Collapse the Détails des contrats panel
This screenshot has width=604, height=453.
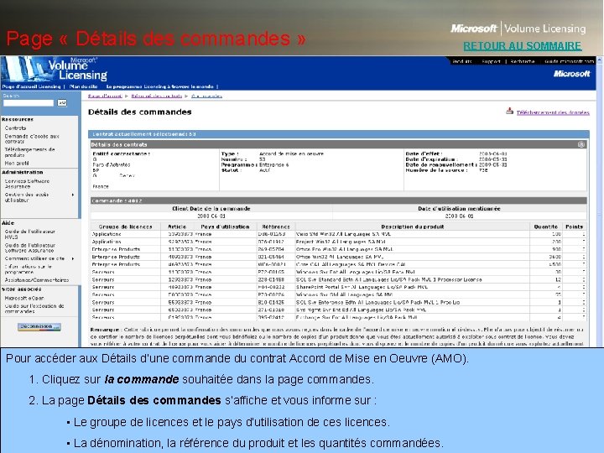click(581, 144)
